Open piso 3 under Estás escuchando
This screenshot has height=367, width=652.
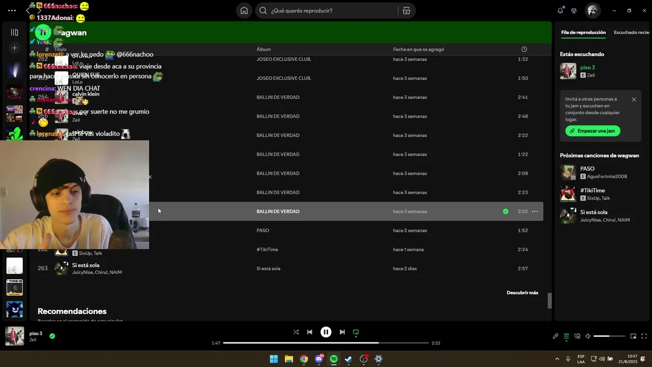(x=587, y=67)
